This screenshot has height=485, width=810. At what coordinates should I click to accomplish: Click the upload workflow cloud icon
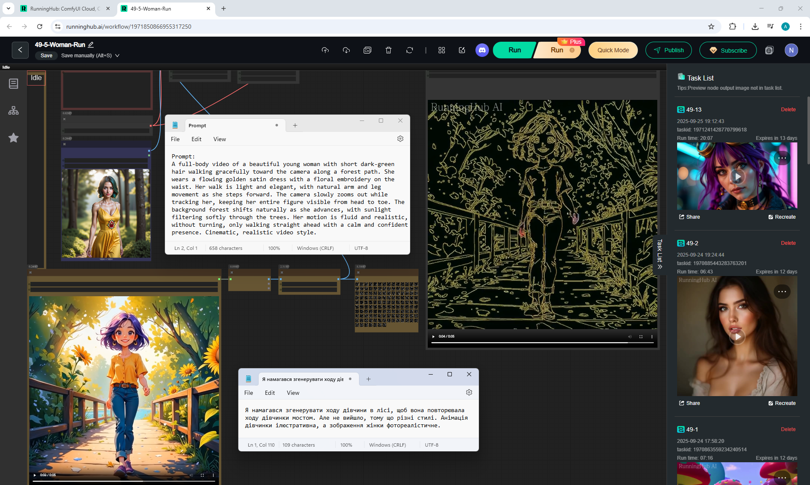pyautogui.click(x=325, y=50)
